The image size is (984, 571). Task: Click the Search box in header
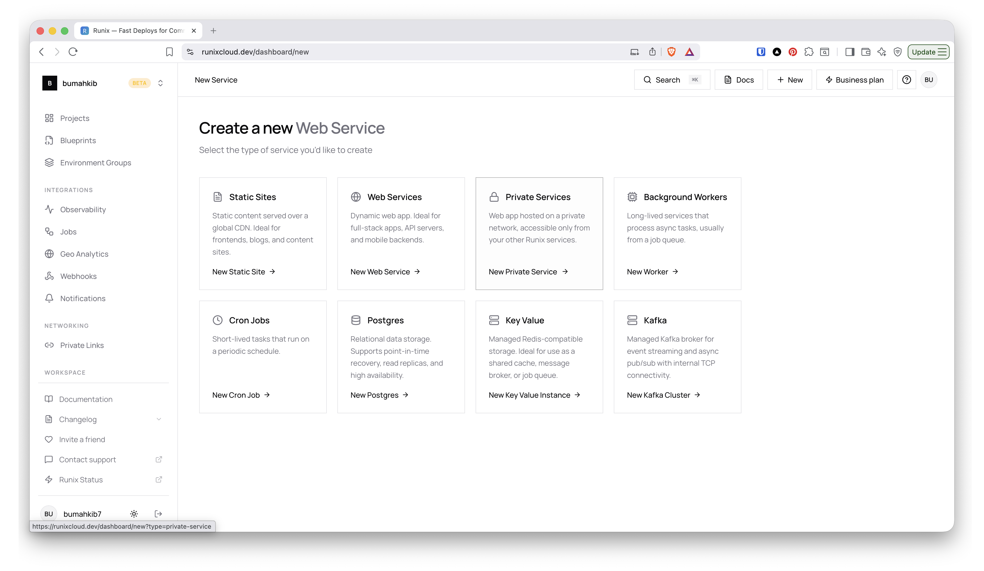click(x=672, y=80)
